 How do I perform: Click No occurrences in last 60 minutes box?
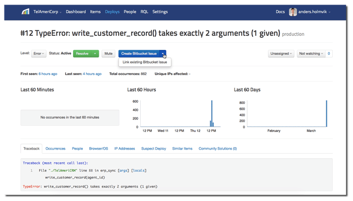point(70,117)
